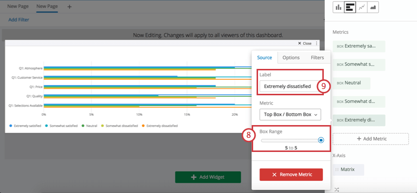Viewport: 417px width, 193px height.
Task: Open the Neutral metric settings
Action: click(x=351, y=83)
